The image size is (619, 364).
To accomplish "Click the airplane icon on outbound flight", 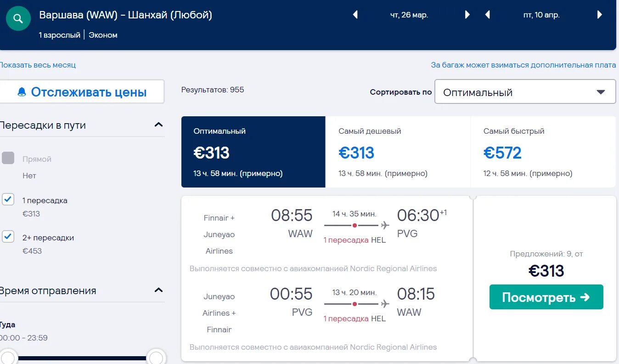I will [385, 225].
